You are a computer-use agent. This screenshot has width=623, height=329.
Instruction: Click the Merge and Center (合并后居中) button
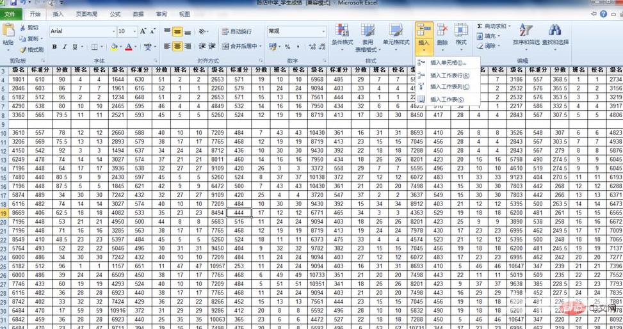(241, 46)
